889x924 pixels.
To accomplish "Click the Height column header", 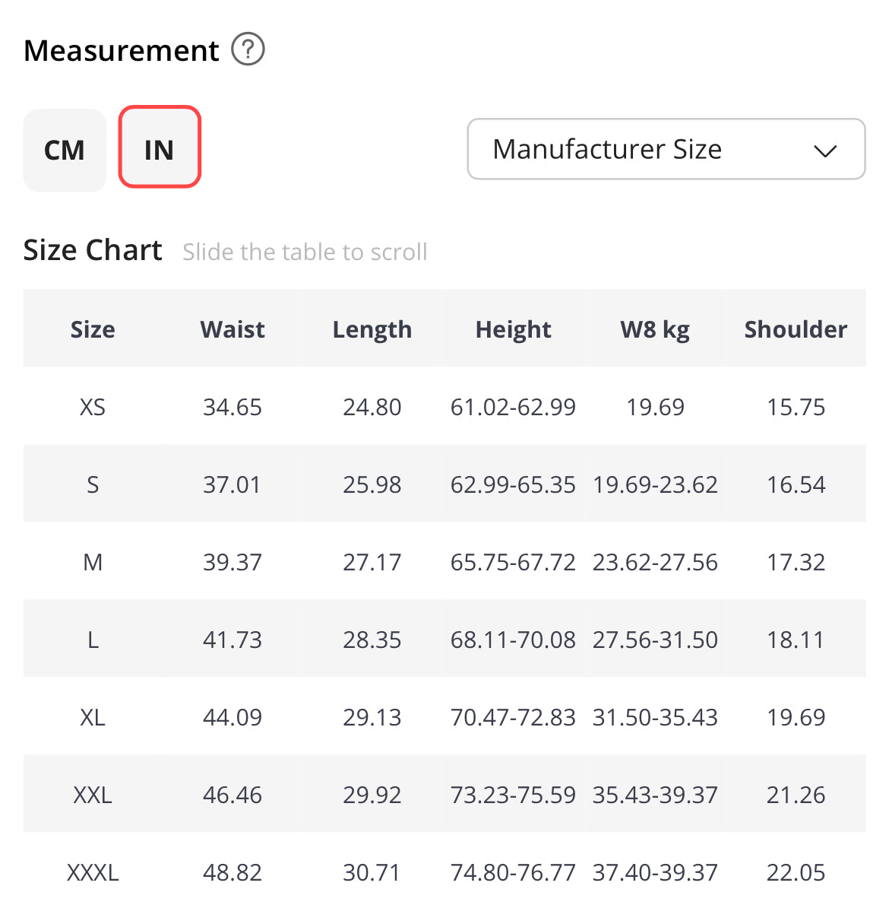I will click(x=513, y=329).
